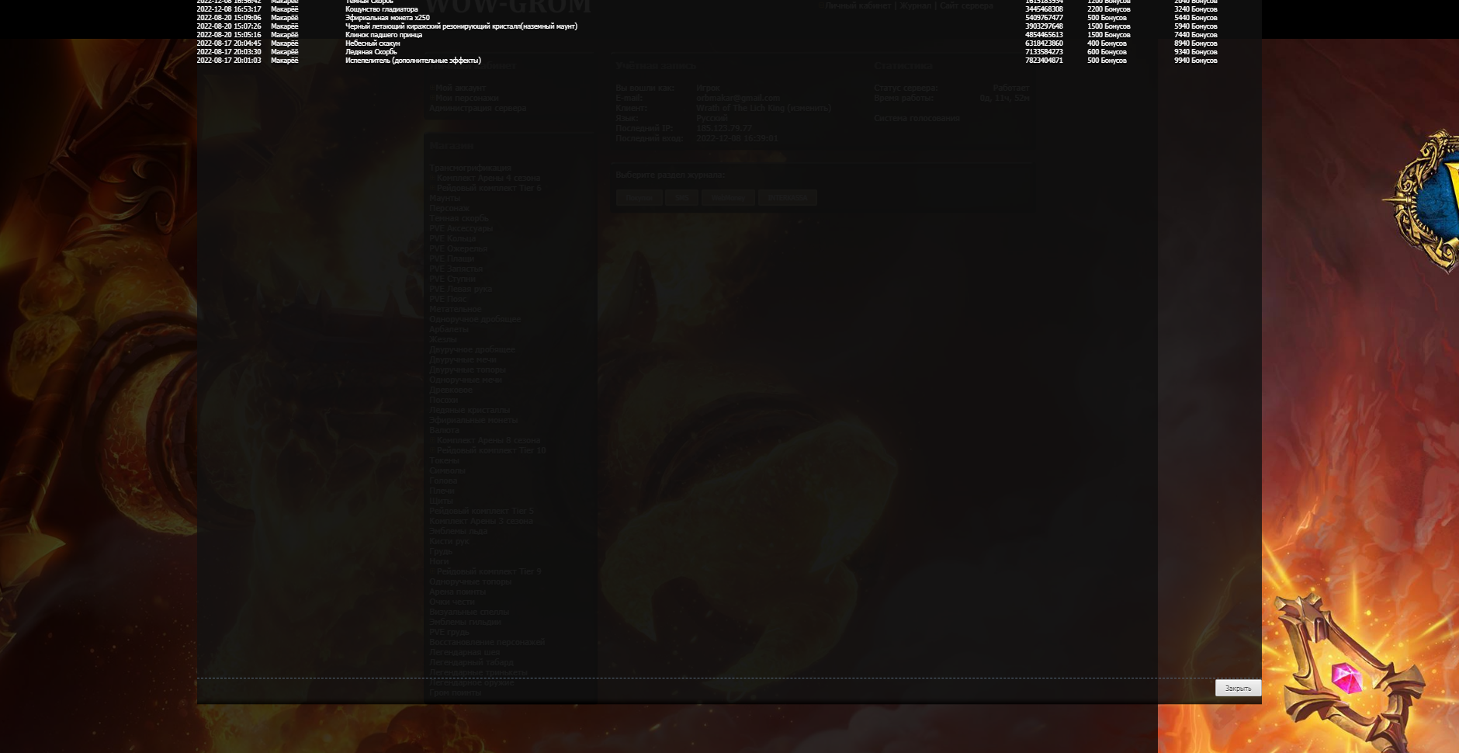Expand the Мои персонажи menu item
The image size is (1459, 753).
466,98
